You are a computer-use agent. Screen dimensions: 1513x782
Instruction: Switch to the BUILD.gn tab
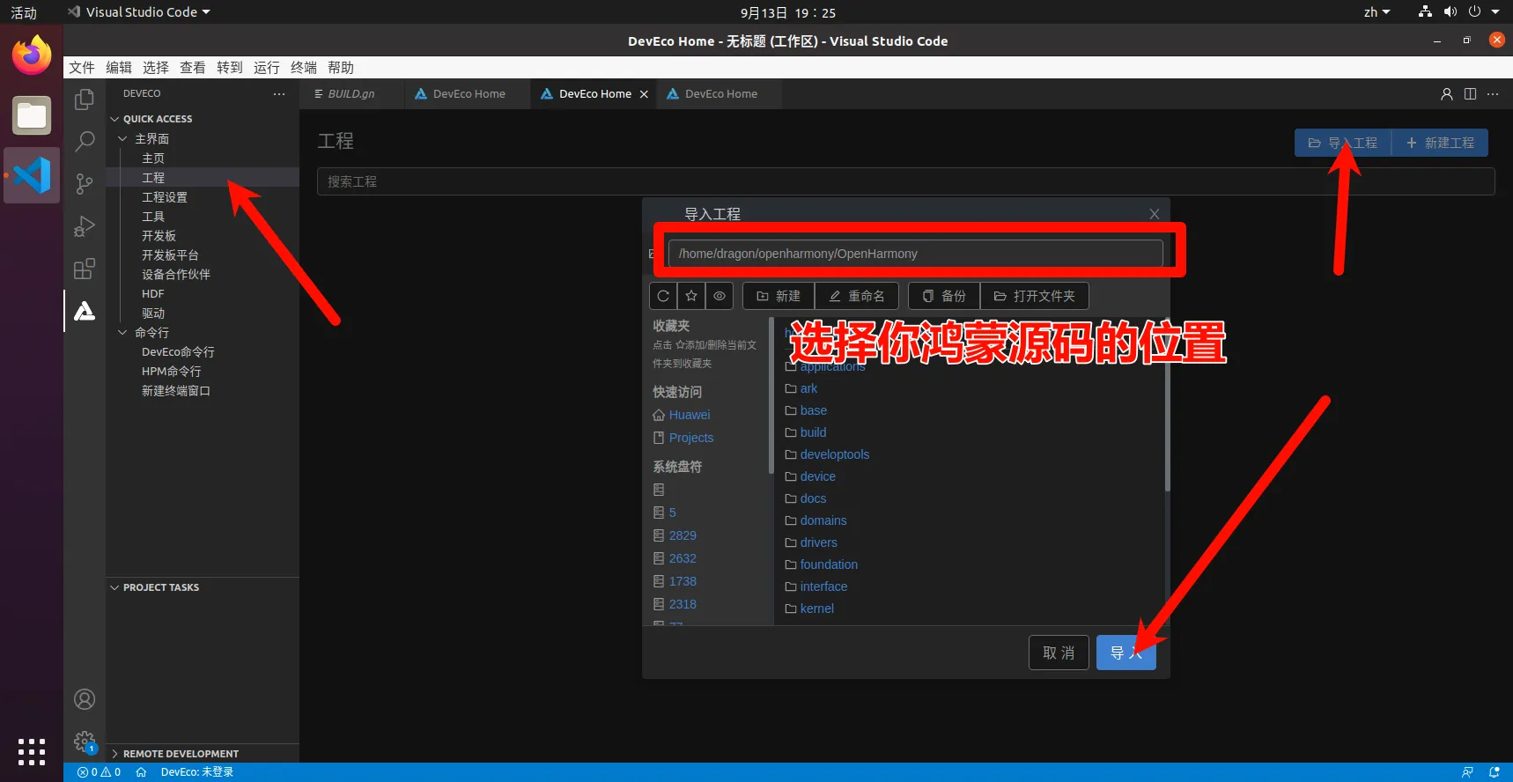(x=351, y=94)
